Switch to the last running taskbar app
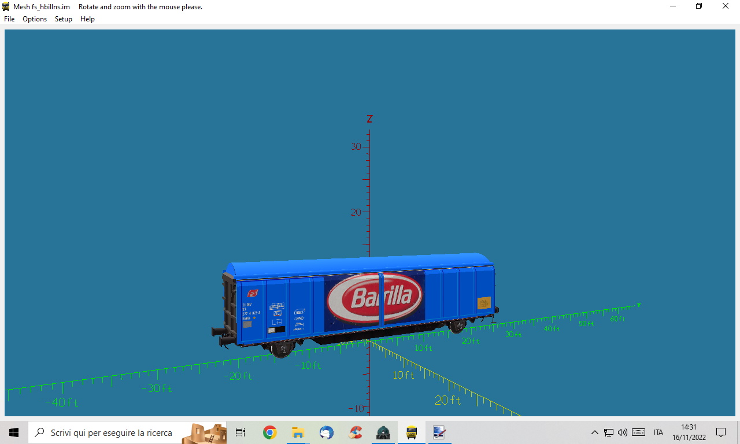Image resolution: width=740 pixels, height=444 pixels. [439, 432]
